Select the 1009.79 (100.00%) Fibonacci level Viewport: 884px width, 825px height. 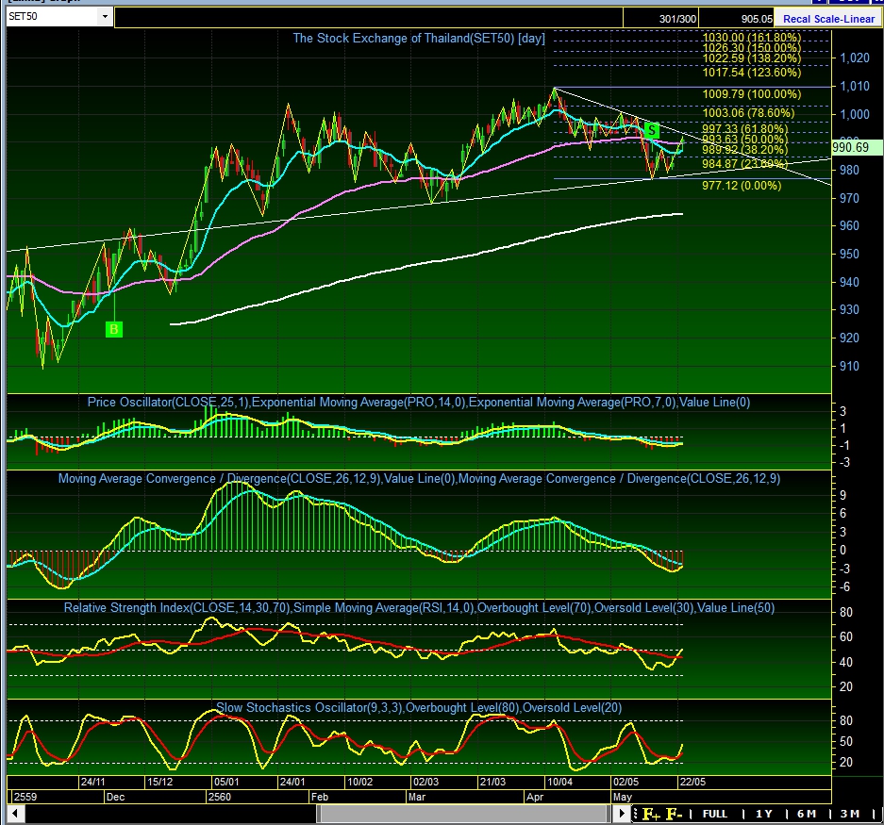click(751, 94)
